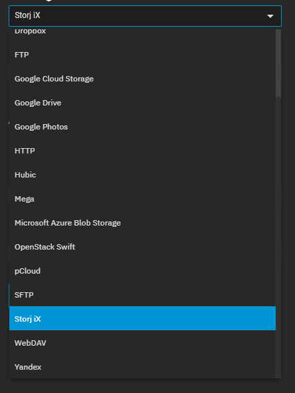The height and width of the screenshot is (393, 295).
Task: Click the Storj iX provider combo box
Action: (145, 16)
